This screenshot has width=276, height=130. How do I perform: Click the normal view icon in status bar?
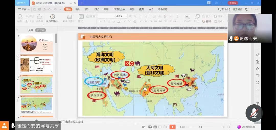149,127
